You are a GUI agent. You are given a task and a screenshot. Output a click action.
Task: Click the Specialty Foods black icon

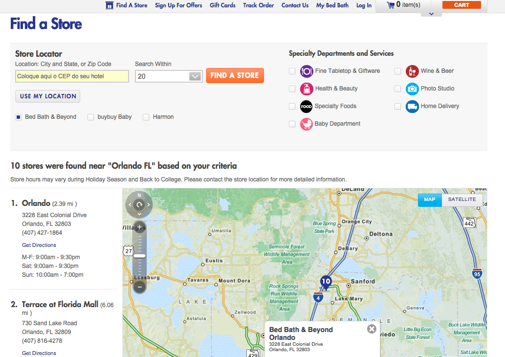tap(306, 107)
